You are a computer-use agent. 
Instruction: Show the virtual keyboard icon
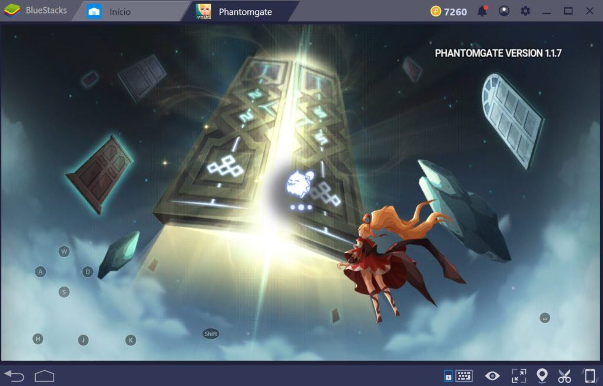click(x=465, y=375)
